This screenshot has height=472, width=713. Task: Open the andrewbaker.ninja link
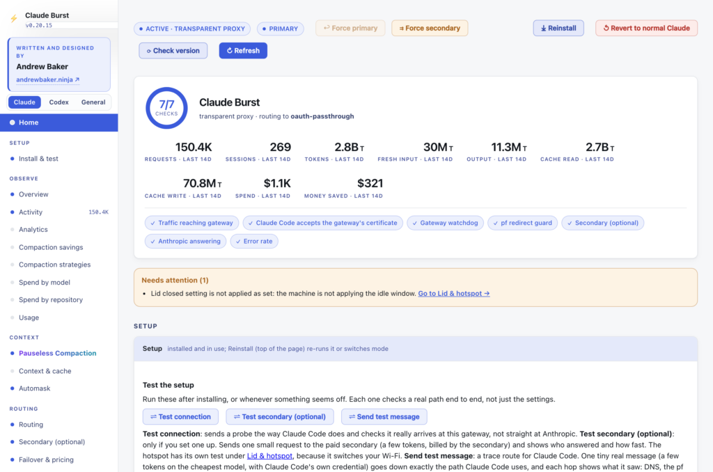pyautogui.click(x=48, y=79)
